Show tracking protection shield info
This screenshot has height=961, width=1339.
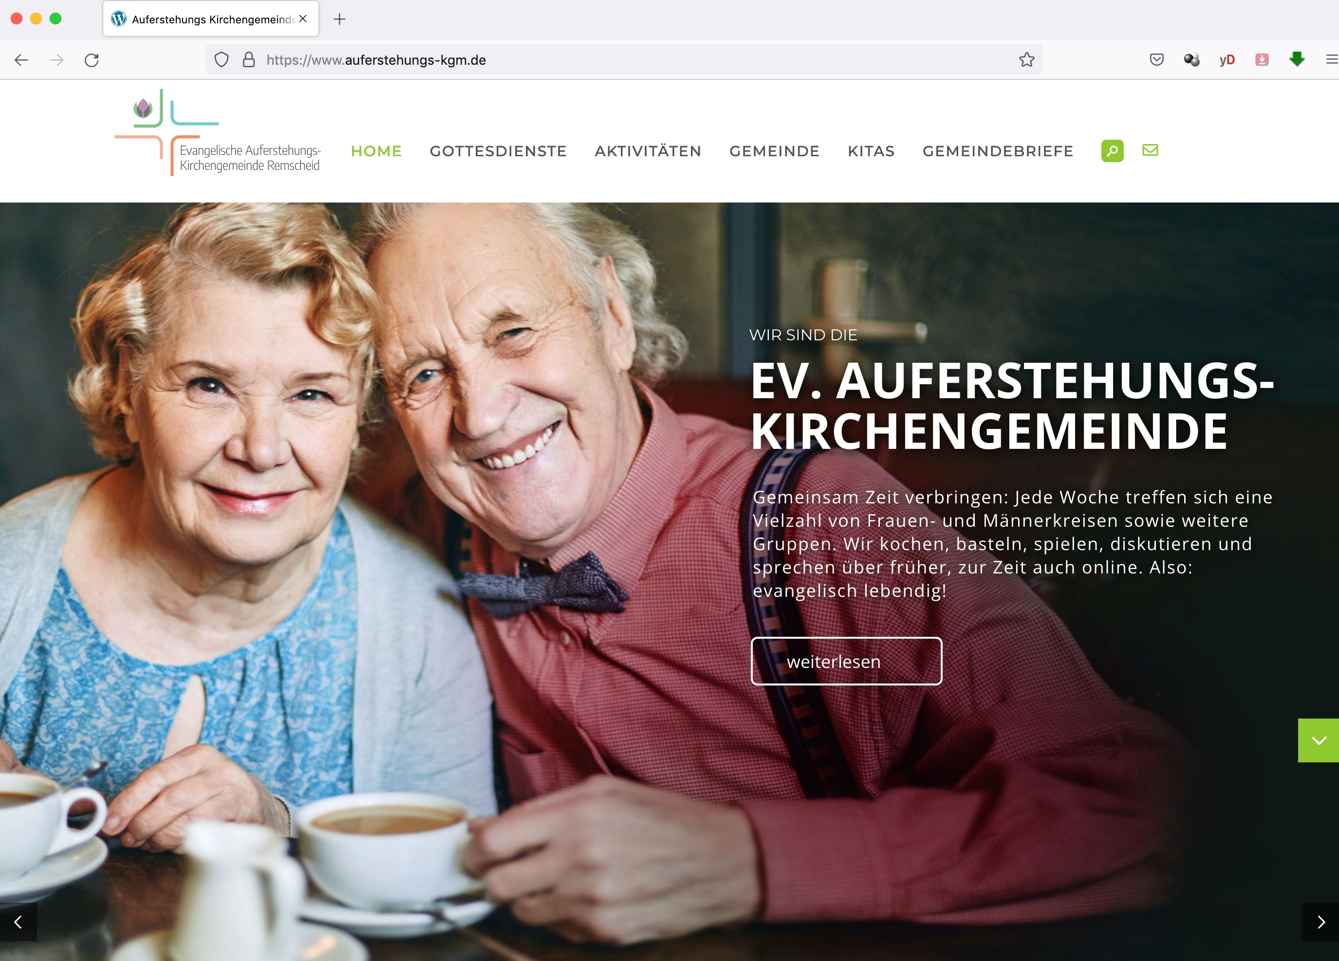[x=222, y=59]
